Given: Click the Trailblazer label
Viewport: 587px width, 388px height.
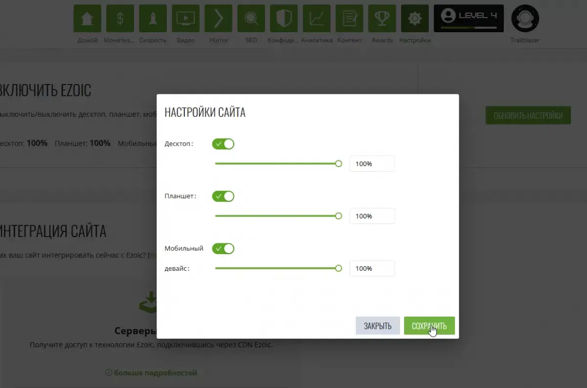Looking at the screenshot, I should [x=525, y=40].
